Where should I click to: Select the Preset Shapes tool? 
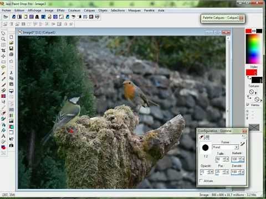point(3,148)
